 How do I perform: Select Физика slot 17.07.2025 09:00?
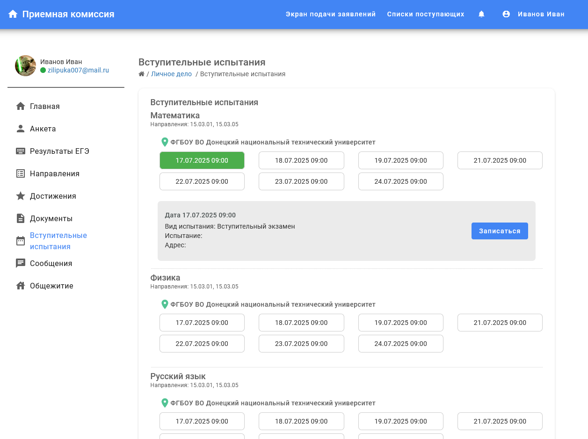pos(202,323)
